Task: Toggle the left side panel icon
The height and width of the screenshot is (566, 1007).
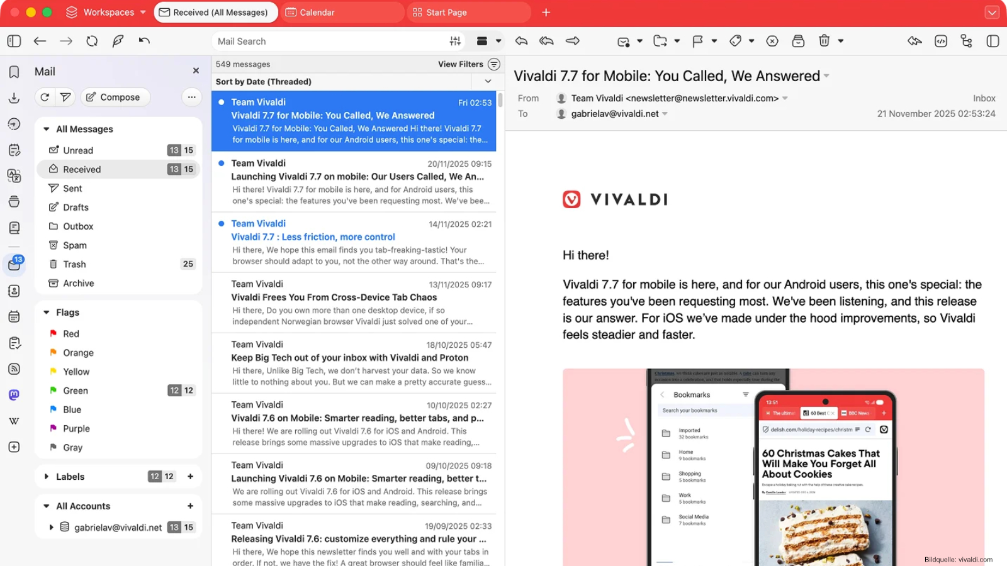Action: click(x=14, y=41)
